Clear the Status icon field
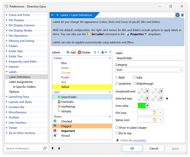The height and width of the screenshot is (157, 190). tap(160, 120)
